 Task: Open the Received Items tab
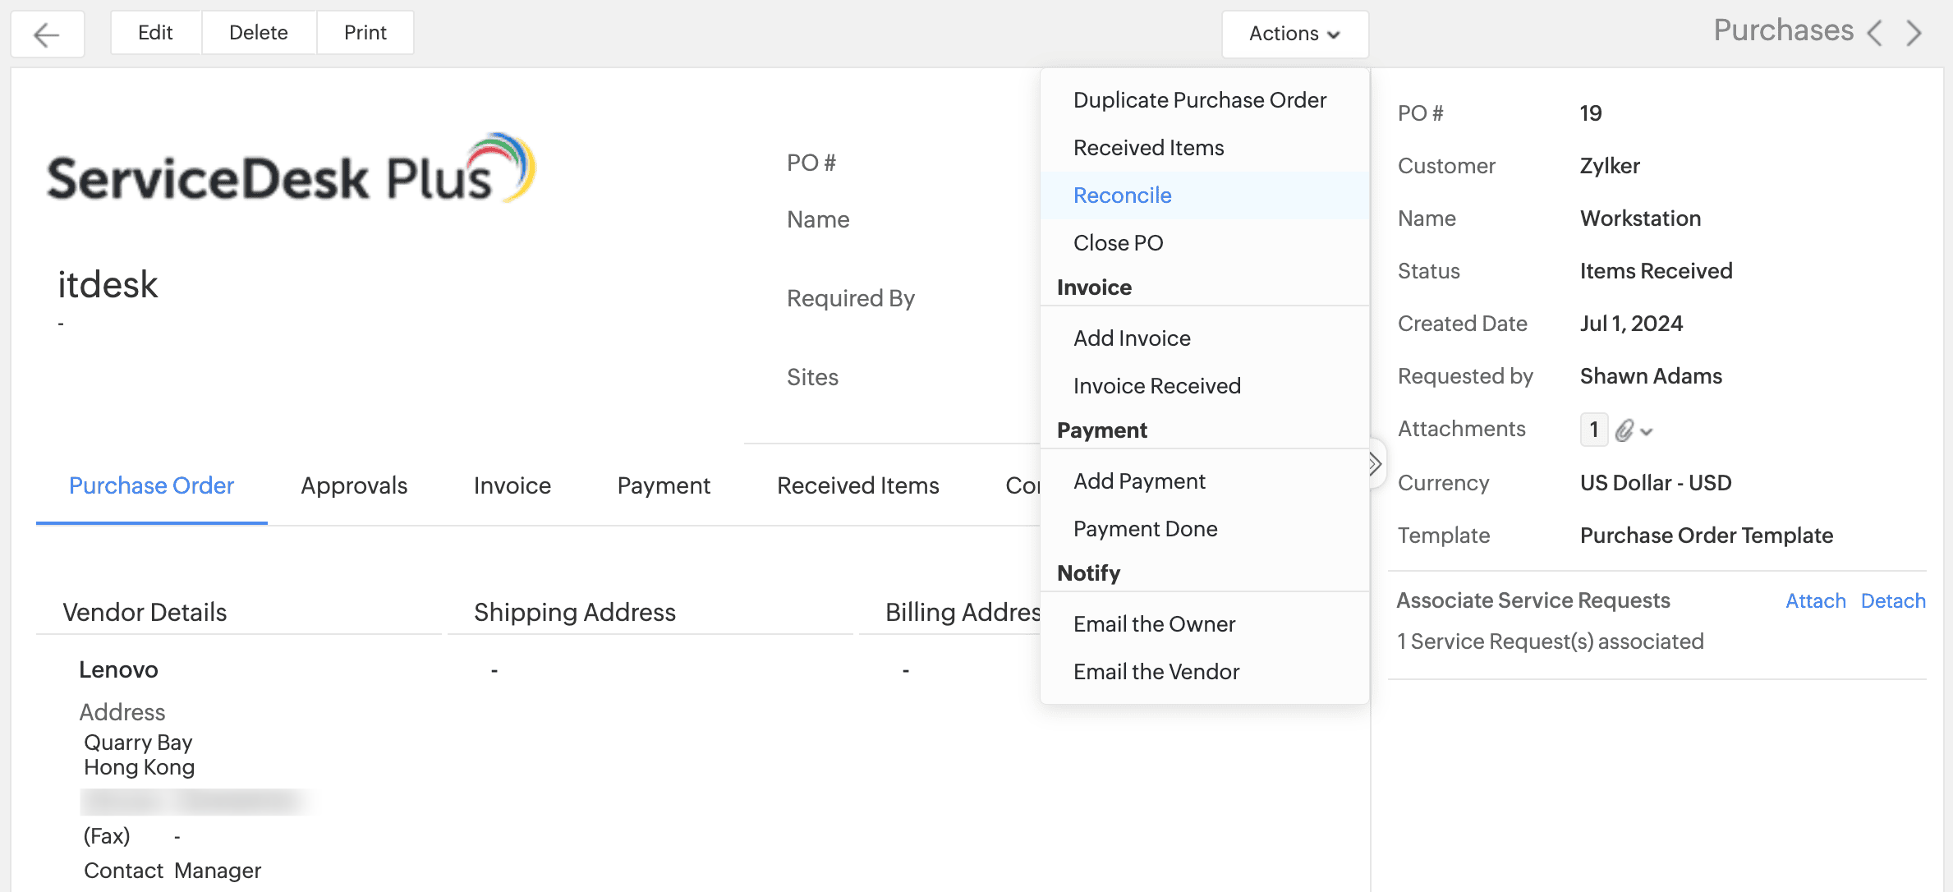click(857, 485)
